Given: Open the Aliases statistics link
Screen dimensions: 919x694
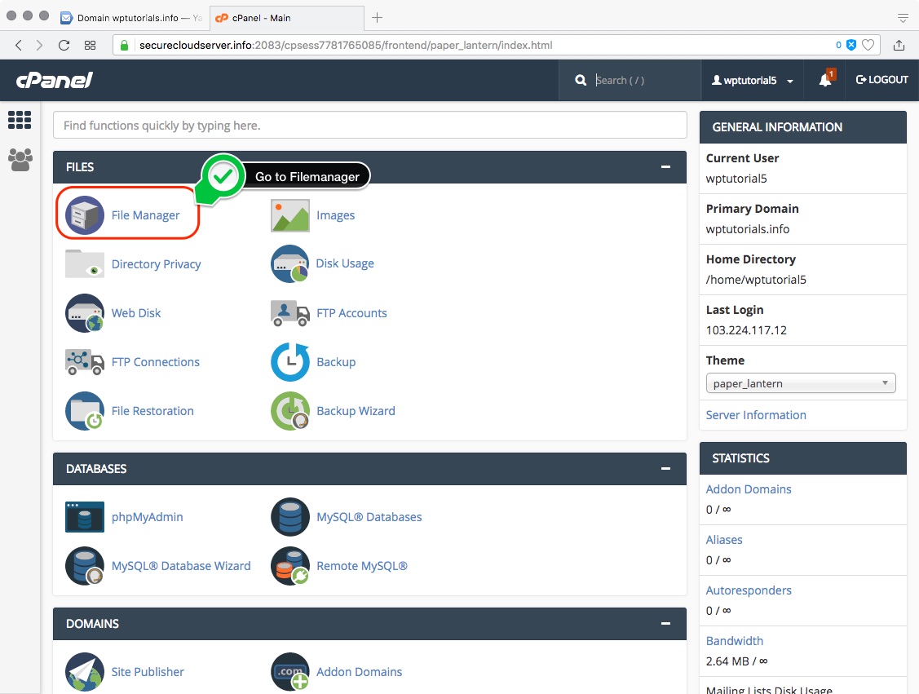Looking at the screenshot, I should [724, 540].
